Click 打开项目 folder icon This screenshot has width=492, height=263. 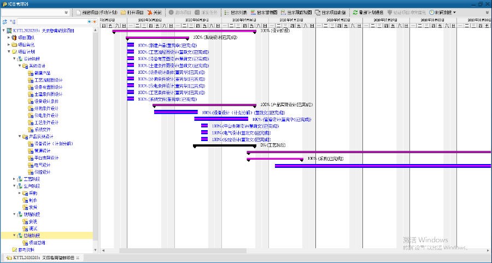click(124, 12)
